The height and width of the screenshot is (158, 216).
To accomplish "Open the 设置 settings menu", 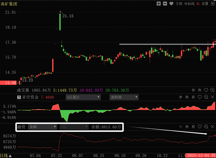I will pos(205,4).
